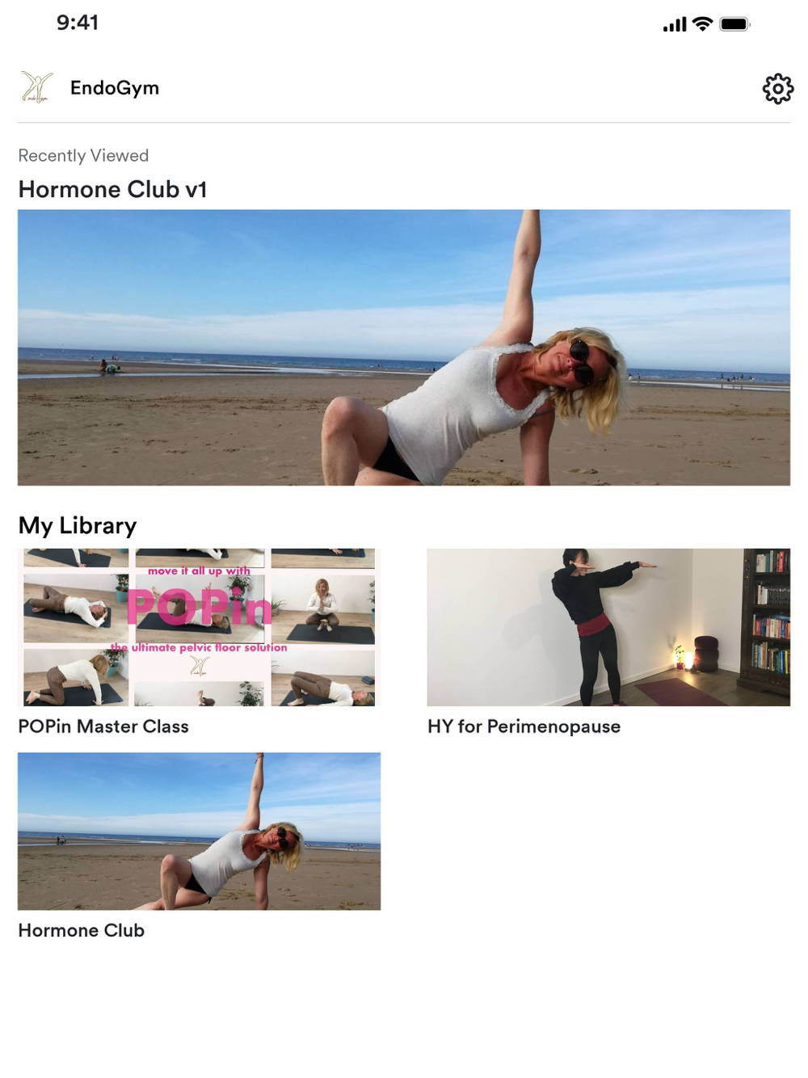Open POPin Master Class thumbnail

[x=199, y=627]
